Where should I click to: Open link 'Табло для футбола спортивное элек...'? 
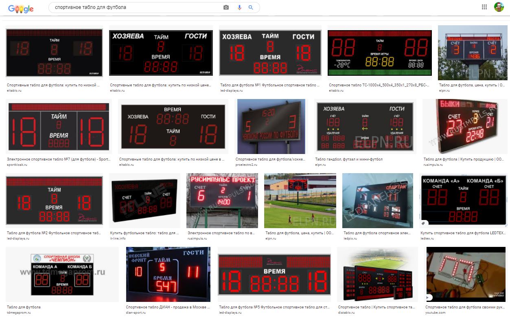pyautogui.click(x=377, y=233)
